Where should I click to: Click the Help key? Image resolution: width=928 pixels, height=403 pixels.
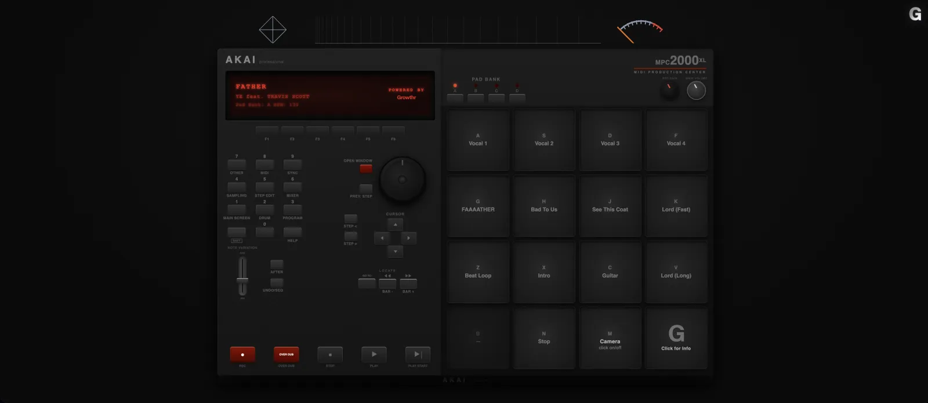pyautogui.click(x=292, y=233)
